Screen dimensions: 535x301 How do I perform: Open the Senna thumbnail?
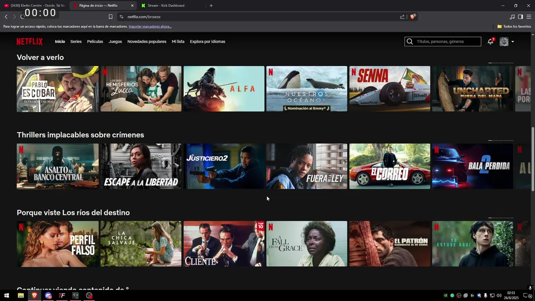pyautogui.click(x=390, y=89)
